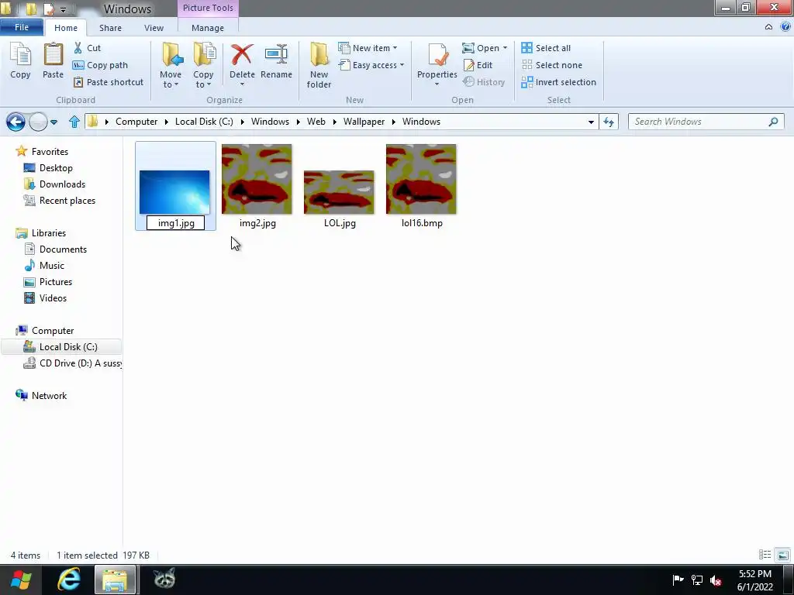Click Local Disk (C:) in the address breadcrumb

tap(204, 122)
